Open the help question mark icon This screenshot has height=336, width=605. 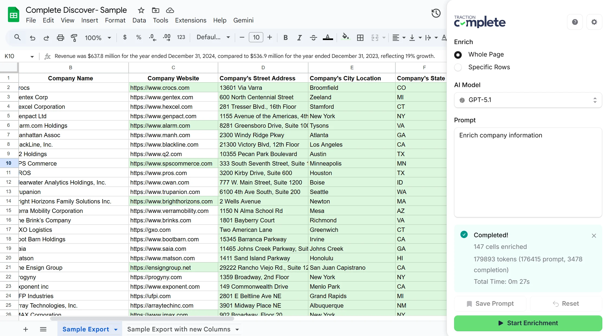pos(575,22)
